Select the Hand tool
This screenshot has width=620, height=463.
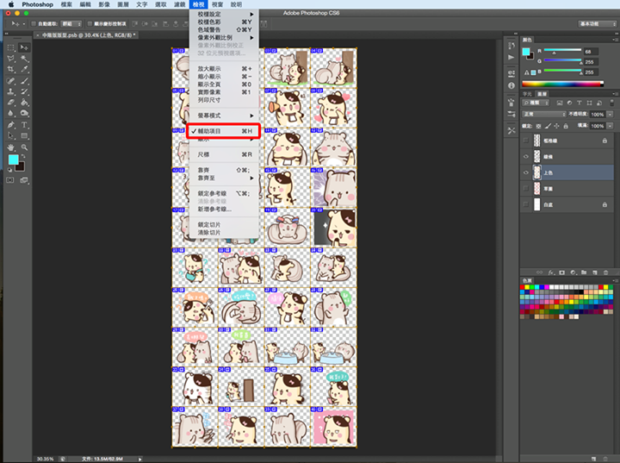pos(10,147)
